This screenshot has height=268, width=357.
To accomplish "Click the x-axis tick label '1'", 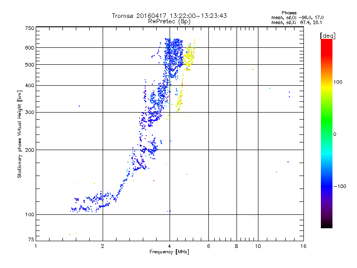I will pos(36,246).
